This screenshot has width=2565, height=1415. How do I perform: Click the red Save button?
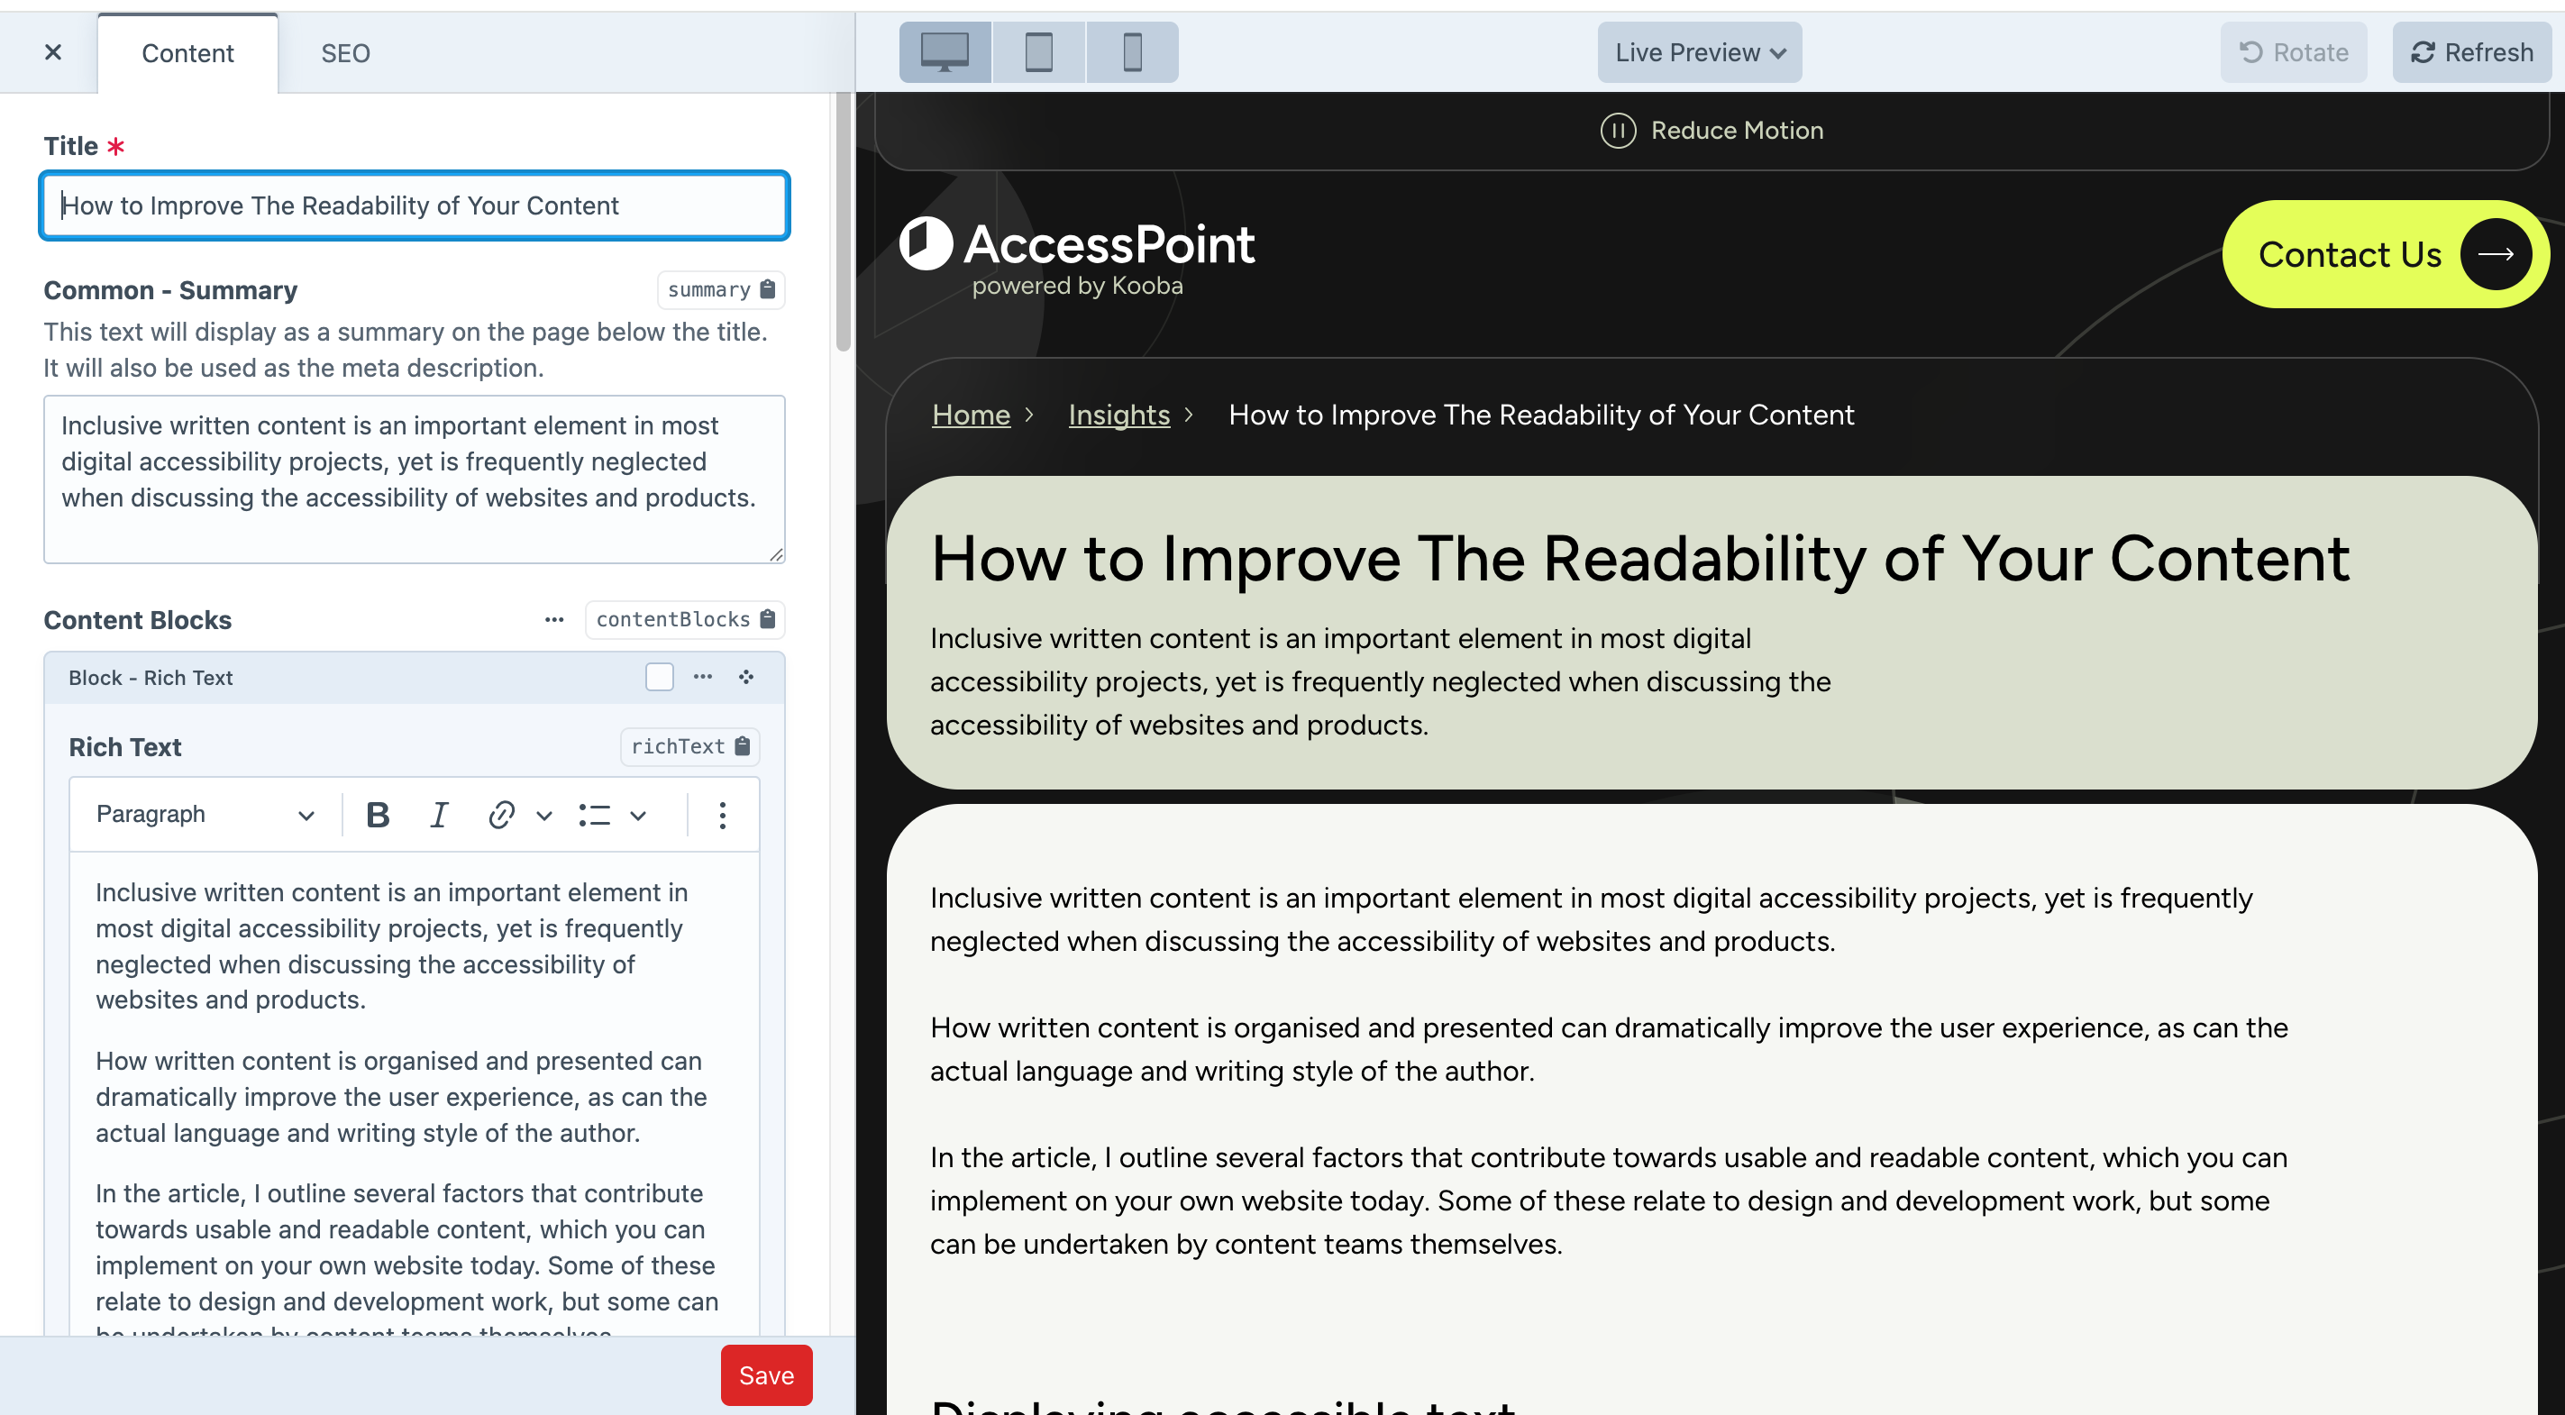coord(766,1374)
